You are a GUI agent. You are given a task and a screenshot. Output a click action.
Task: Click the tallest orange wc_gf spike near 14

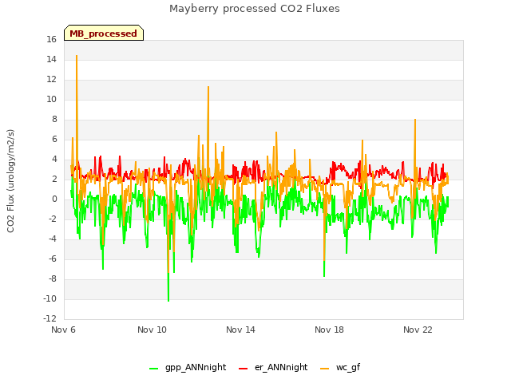coord(77,56)
